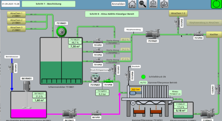Select valve 751VP06 compressed air symbol
The width and height of the screenshot is (222, 121).
pos(127,75)
